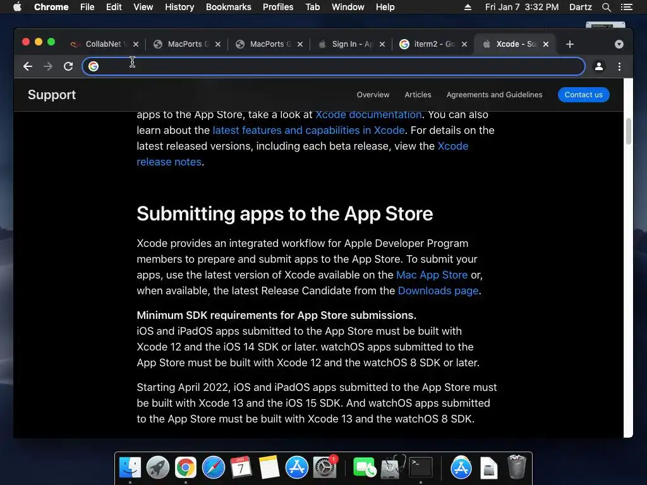This screenshot has width=647, height=485.
Task: Open the Tab menu
Action: pyautogui.click(x=313, y=7)
